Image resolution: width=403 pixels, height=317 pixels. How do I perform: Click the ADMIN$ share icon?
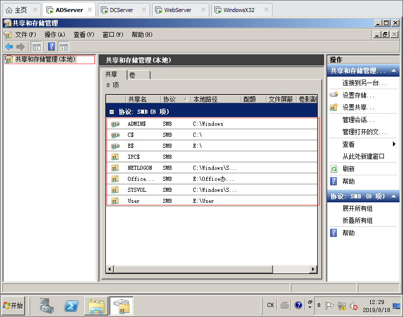[x=115, y=124]
